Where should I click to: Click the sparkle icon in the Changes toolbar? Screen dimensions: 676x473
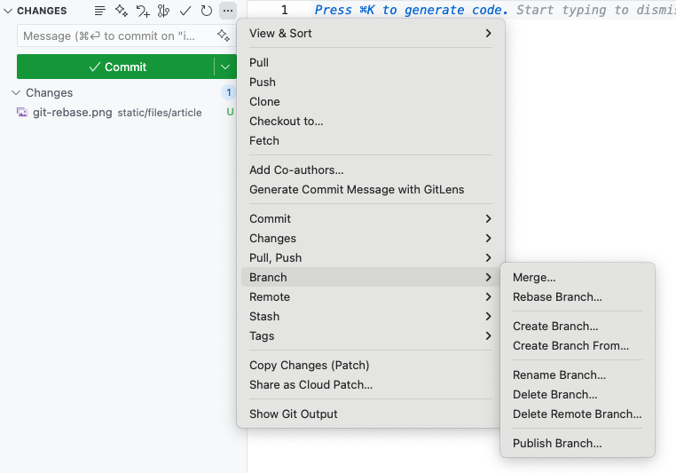pyautogui.click(x=122, y=11)
